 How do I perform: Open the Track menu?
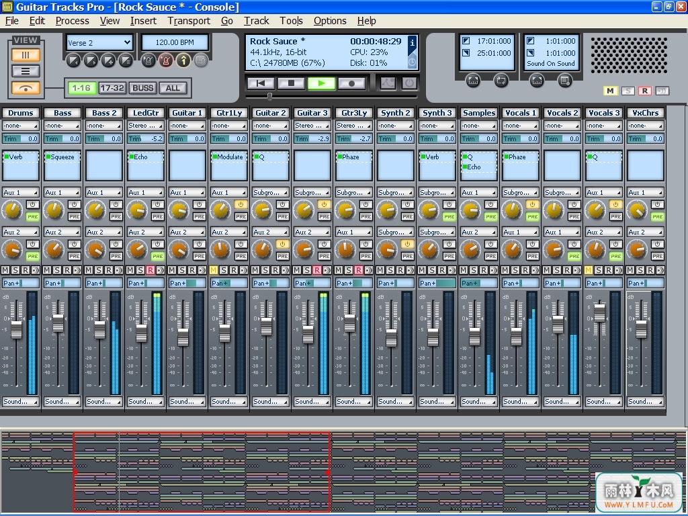(256, 21)
